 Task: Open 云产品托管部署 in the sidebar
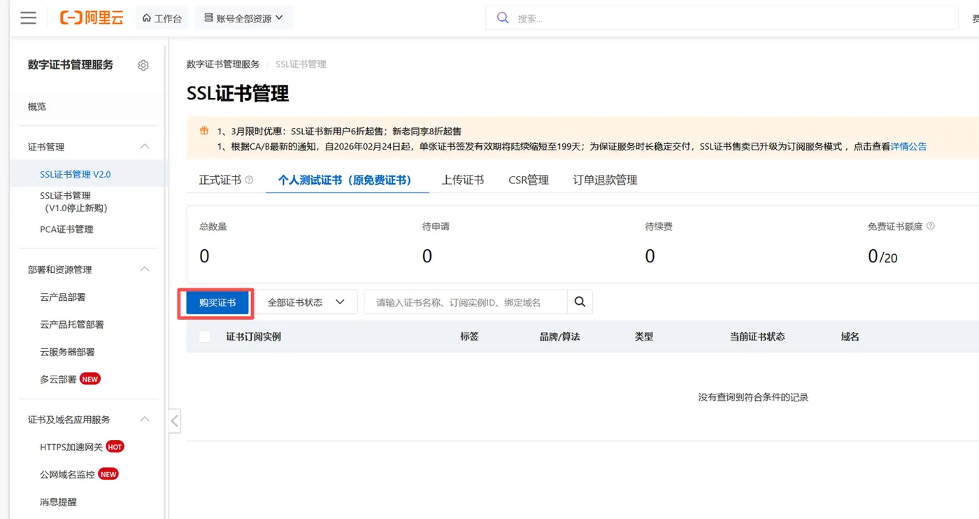(x=72, y=325)
